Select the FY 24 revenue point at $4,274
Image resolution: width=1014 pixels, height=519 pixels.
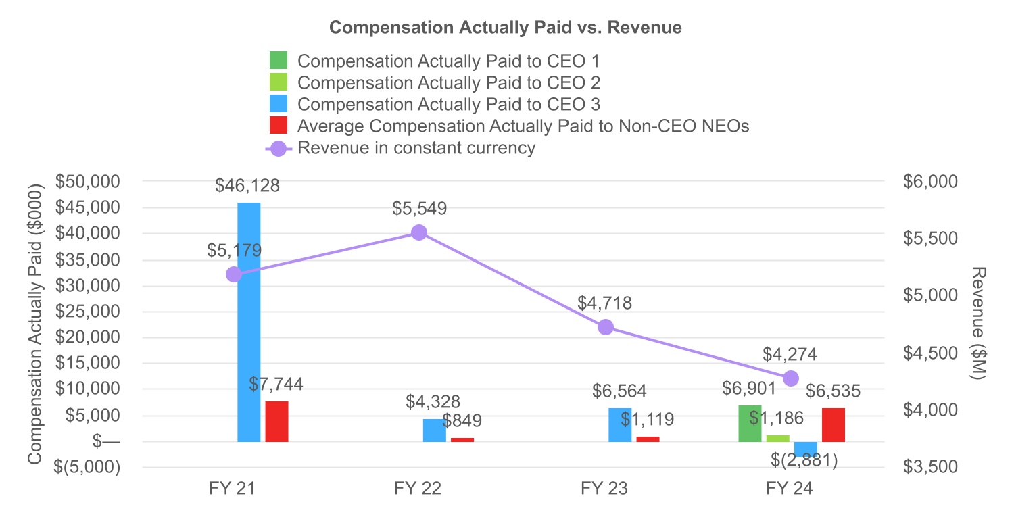click(x=791, y=378)
